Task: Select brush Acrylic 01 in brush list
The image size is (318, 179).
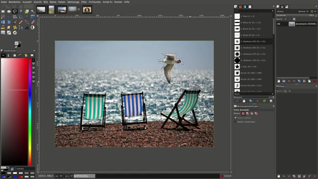Action: point(253,73)
